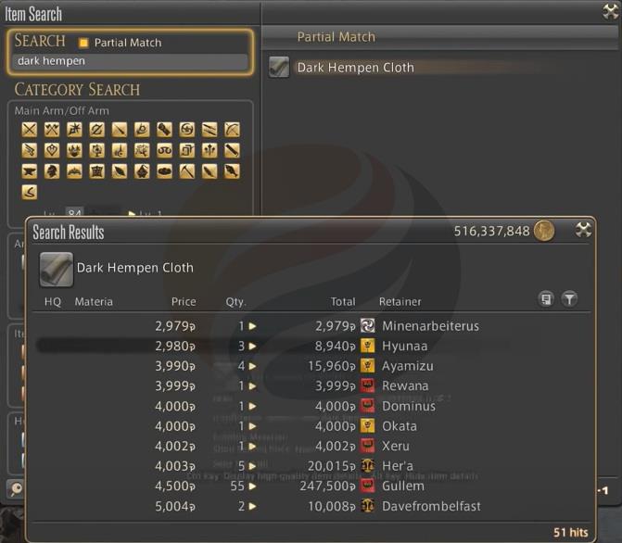Click the arrow next to Davefrombelfast's quantity 2
Viewport: 622px width, 543px height.
tap(252, 507)
